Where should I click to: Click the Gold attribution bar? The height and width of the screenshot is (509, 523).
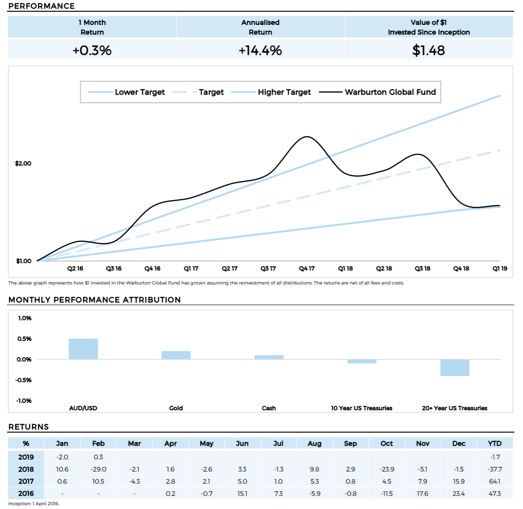(176, 355)
